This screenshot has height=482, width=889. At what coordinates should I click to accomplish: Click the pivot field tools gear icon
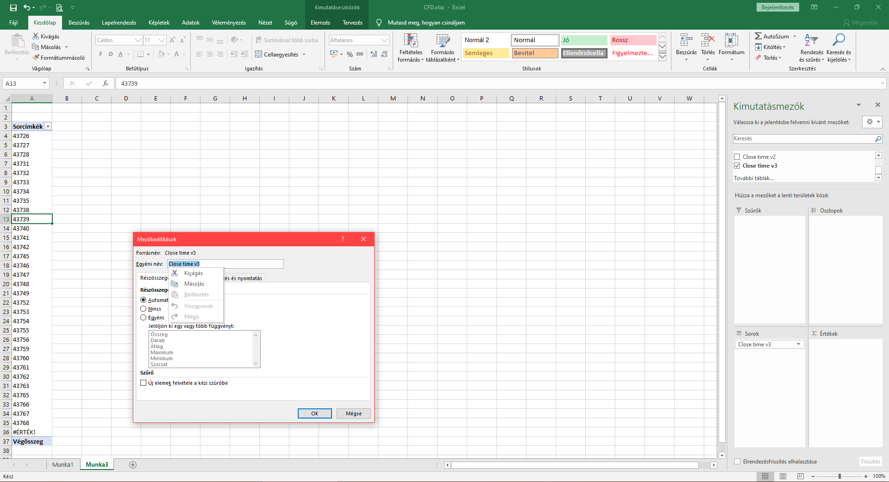tap(870, 122)
